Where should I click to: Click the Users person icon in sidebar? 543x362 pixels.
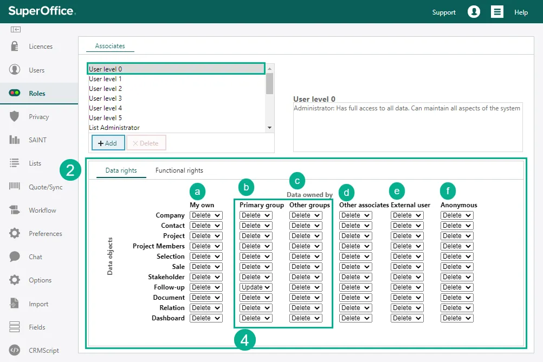(x=15, y=70)
